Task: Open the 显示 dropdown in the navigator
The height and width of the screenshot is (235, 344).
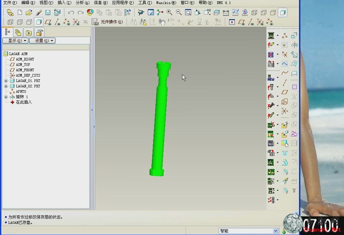Action: tap(15, 41)
